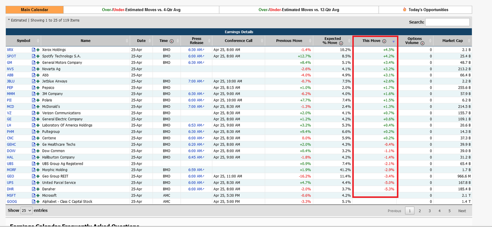Click green plus icon beside Microsoft
Image resolution: width=492 pixels, height=227 pixels.
coord(38,195)
